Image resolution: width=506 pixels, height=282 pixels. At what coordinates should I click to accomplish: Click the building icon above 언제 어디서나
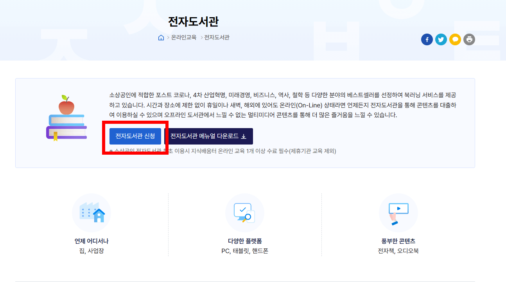point(91,212)
